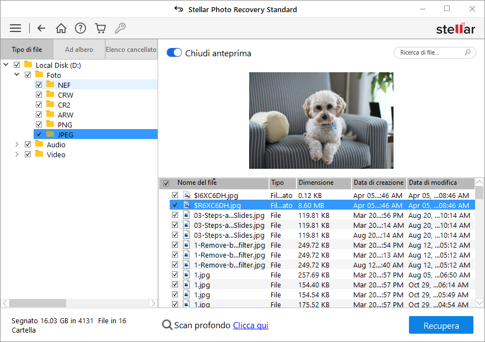Click the 154.40 KB size cell
Screen dimensions: 485x342
[x=314, y=285]
